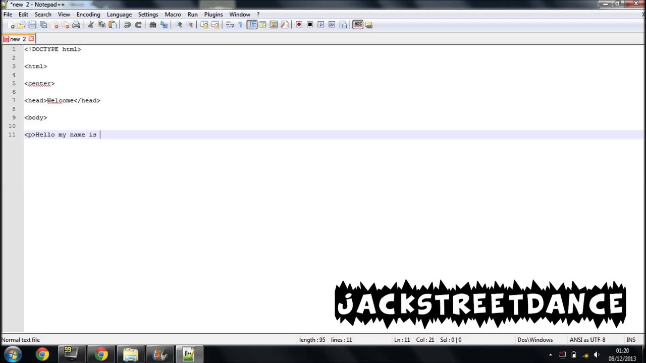
Task: Toggle the indent guide toolbar button
Action: tap(252, 25)
